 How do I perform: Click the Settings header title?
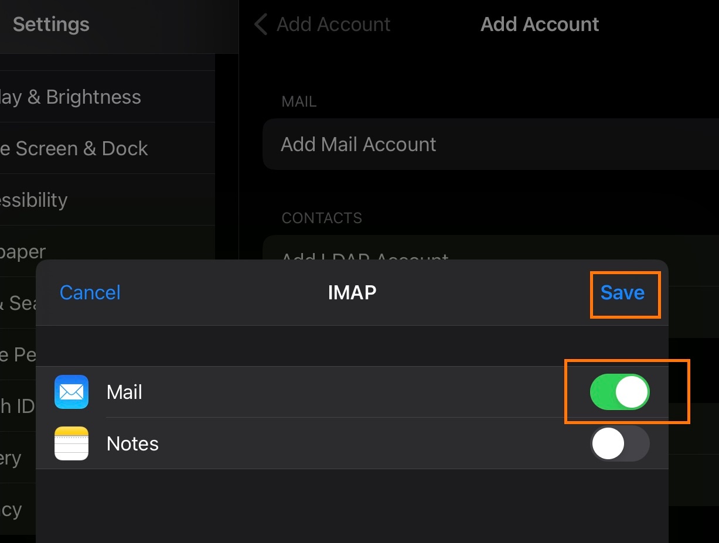click(x=50, y=24)
